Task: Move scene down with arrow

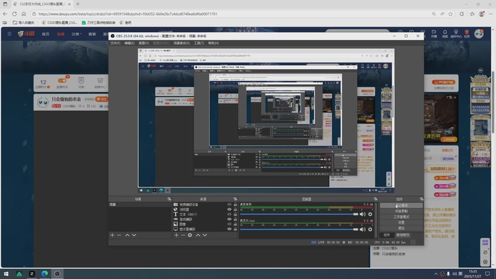Action: coord(134,235)
